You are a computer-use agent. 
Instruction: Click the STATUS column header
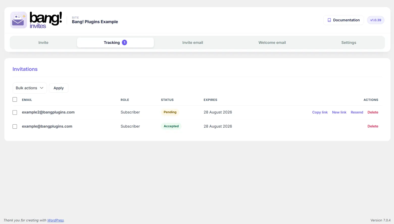pos(167,100)
